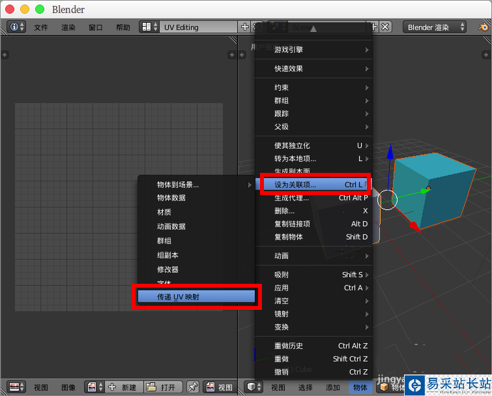Open the 渲染 menu
Image resolution: width=492 pixels, height=396 pixels.
68,27
